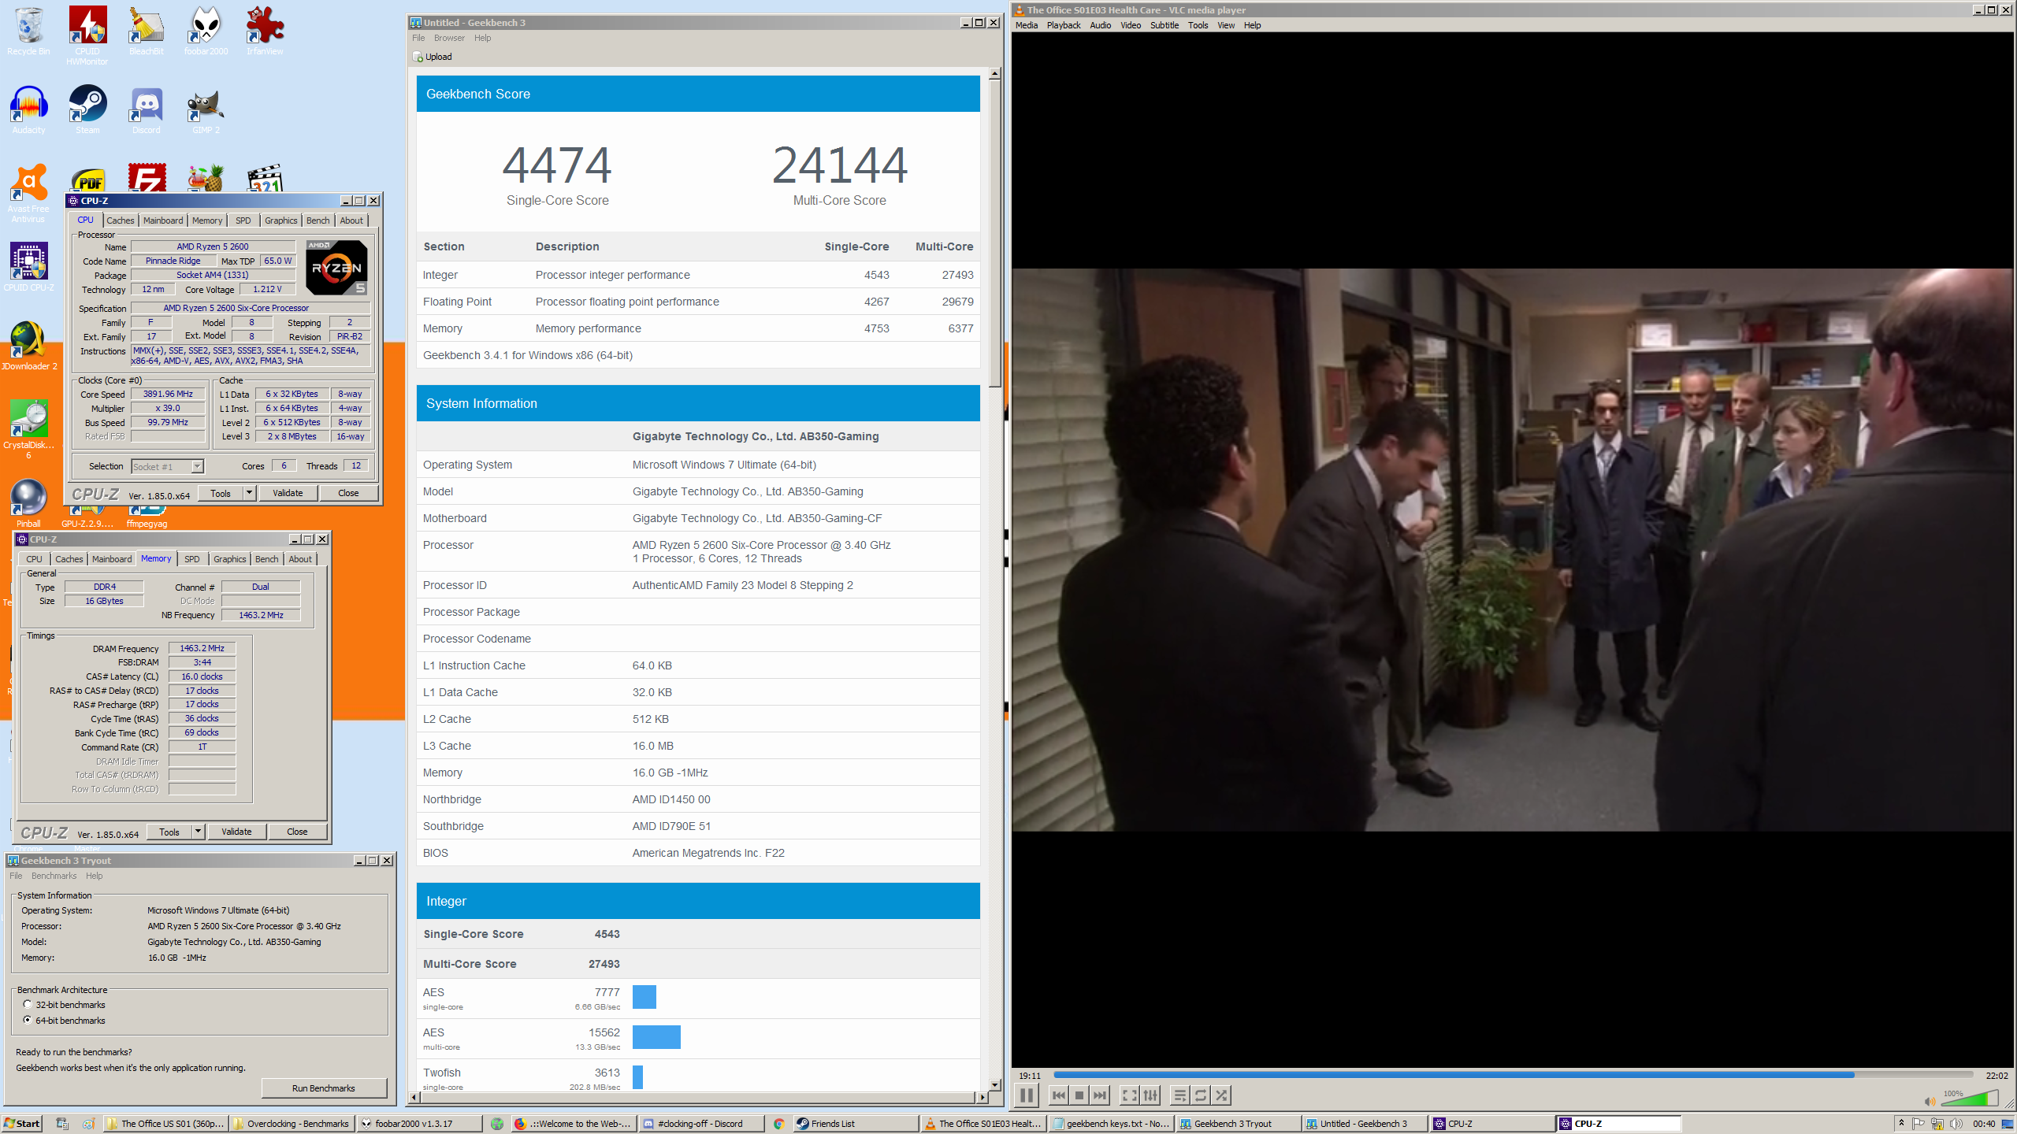Click Validate in Memory CPU-Z window
Image resolution: width=2017 pixels, height=1134 pixels.
click(x=236, y=832)
